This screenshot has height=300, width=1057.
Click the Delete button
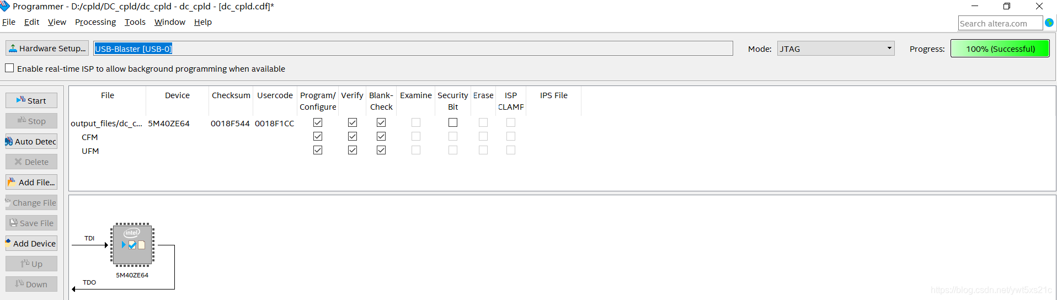(x=31, y=162)
